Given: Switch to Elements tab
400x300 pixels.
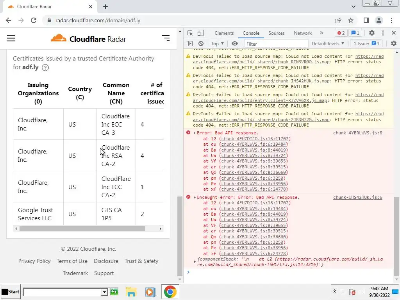Looking at the screenshot, I should 224,33.
